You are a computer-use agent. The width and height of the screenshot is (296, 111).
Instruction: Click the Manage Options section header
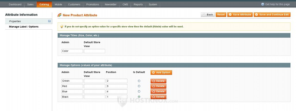click(174, 65)
